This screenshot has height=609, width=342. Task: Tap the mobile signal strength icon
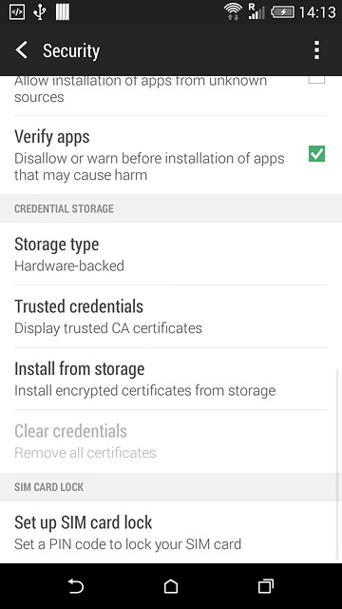pos(256,12)
